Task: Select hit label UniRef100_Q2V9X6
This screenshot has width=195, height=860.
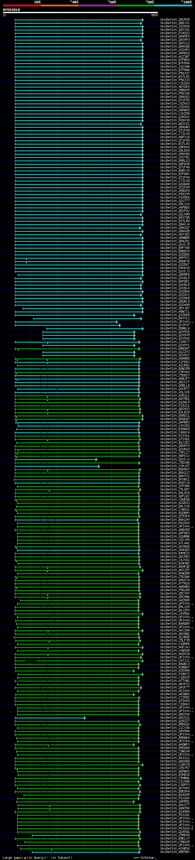Action: [175, 332]
